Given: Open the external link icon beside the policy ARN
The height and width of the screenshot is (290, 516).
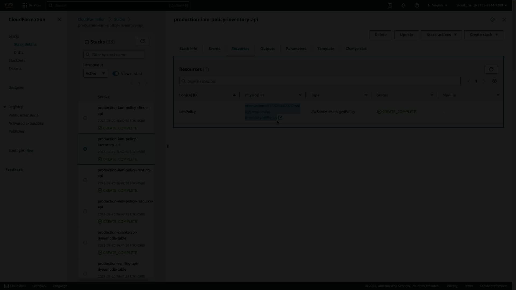Looking at the screenshot, I should click(280, 118).
